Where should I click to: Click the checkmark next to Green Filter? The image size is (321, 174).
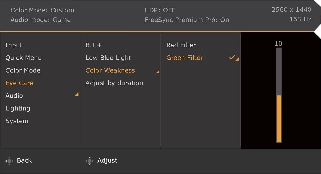(232, 57)
